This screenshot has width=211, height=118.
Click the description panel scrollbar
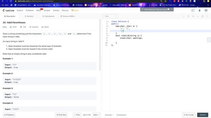click(100, 45)
